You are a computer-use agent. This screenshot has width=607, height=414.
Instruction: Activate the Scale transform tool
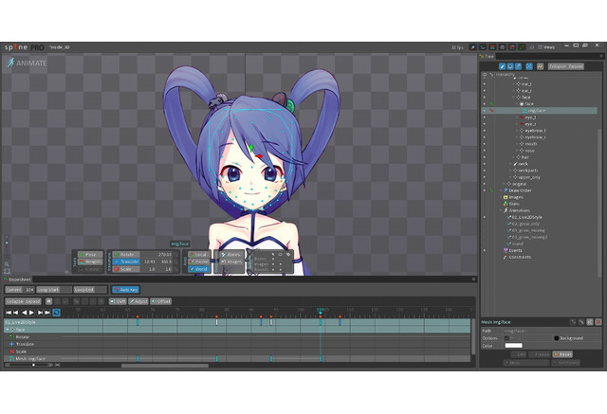pos(126,269)
